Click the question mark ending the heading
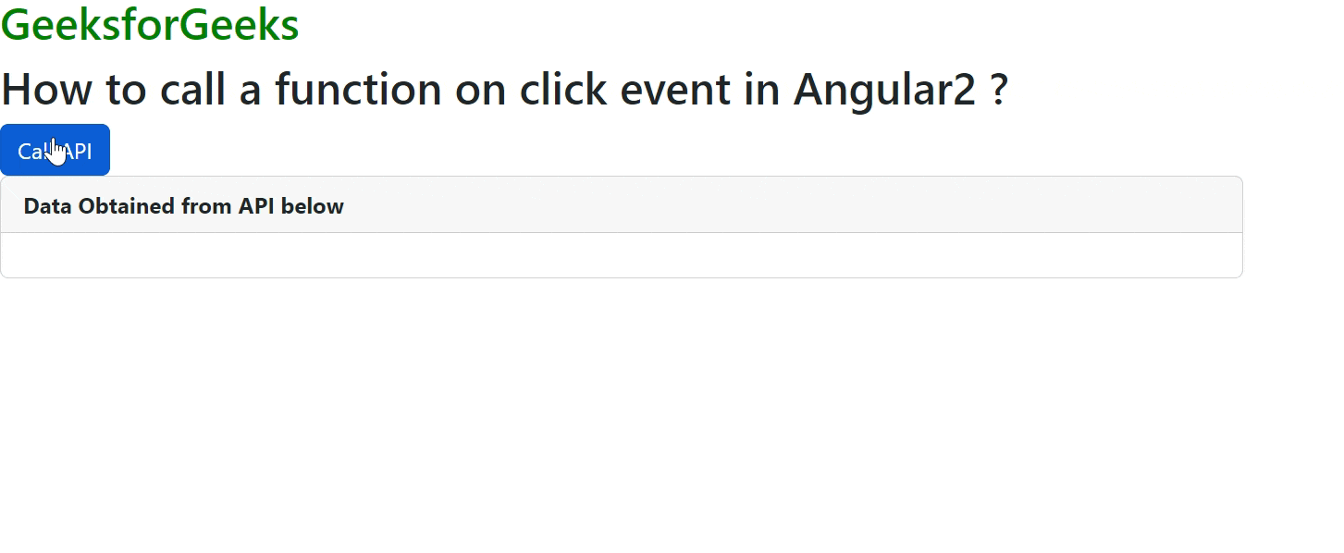This screenshot has height=553, width=1344. [x=997, y=90]
